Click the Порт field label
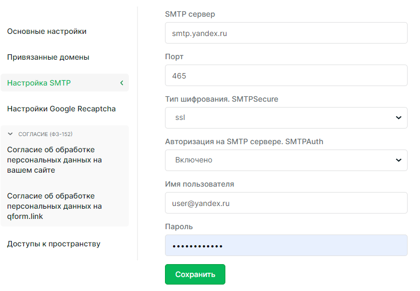This screenshot has height=291, width=420. point(174,56)
